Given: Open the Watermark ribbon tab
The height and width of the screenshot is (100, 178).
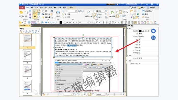Looking at the screenshot, I should click(41, 8).
